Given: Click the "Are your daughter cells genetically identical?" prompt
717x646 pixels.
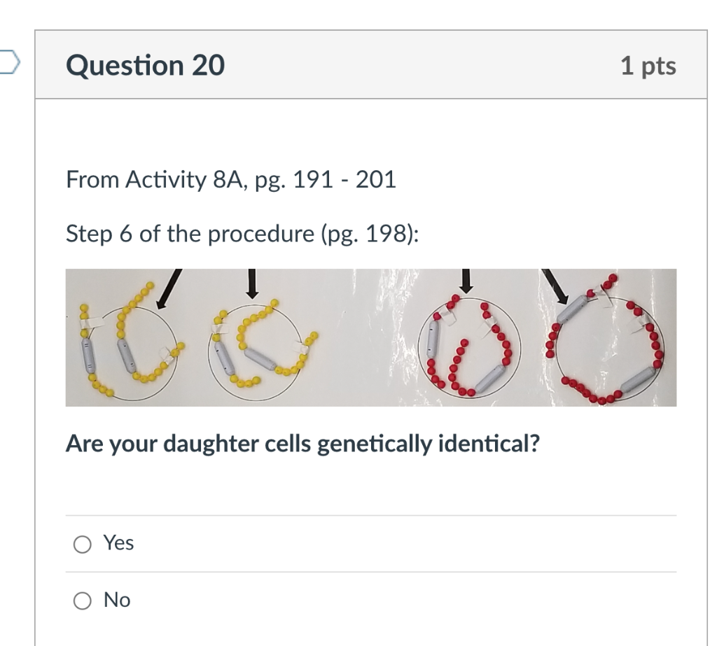Looking at the screenshot, I should pos(303,443).
